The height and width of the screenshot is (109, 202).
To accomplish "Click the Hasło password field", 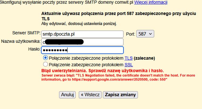I will [x=82, y=50].
